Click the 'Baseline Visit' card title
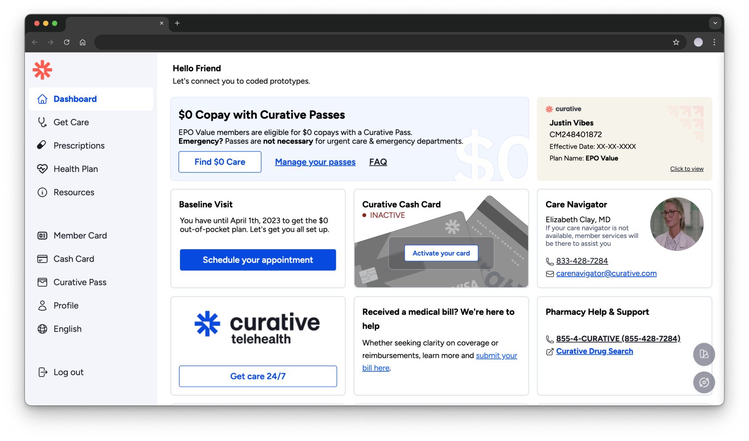Viewport: 749px width, 441px height. click(x=206, y=204)
